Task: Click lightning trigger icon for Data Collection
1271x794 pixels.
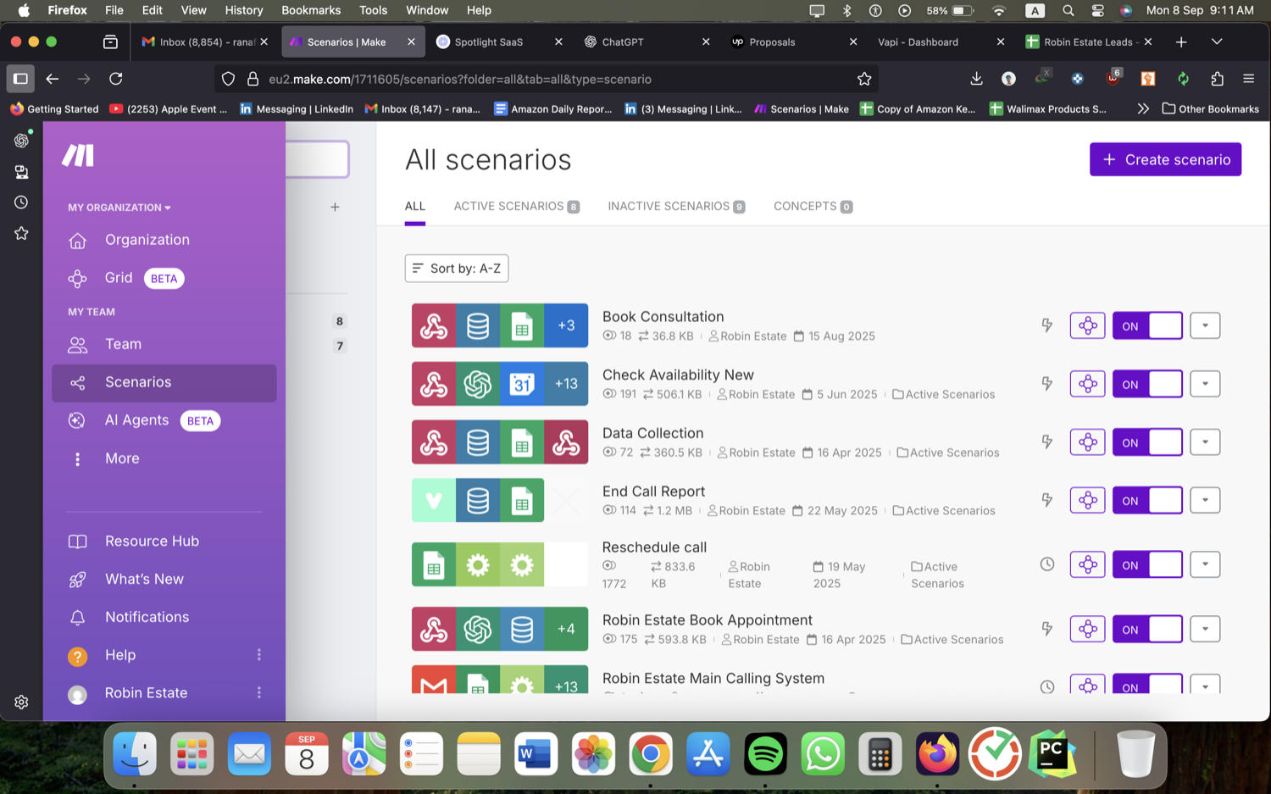Action: [1047, 442]
